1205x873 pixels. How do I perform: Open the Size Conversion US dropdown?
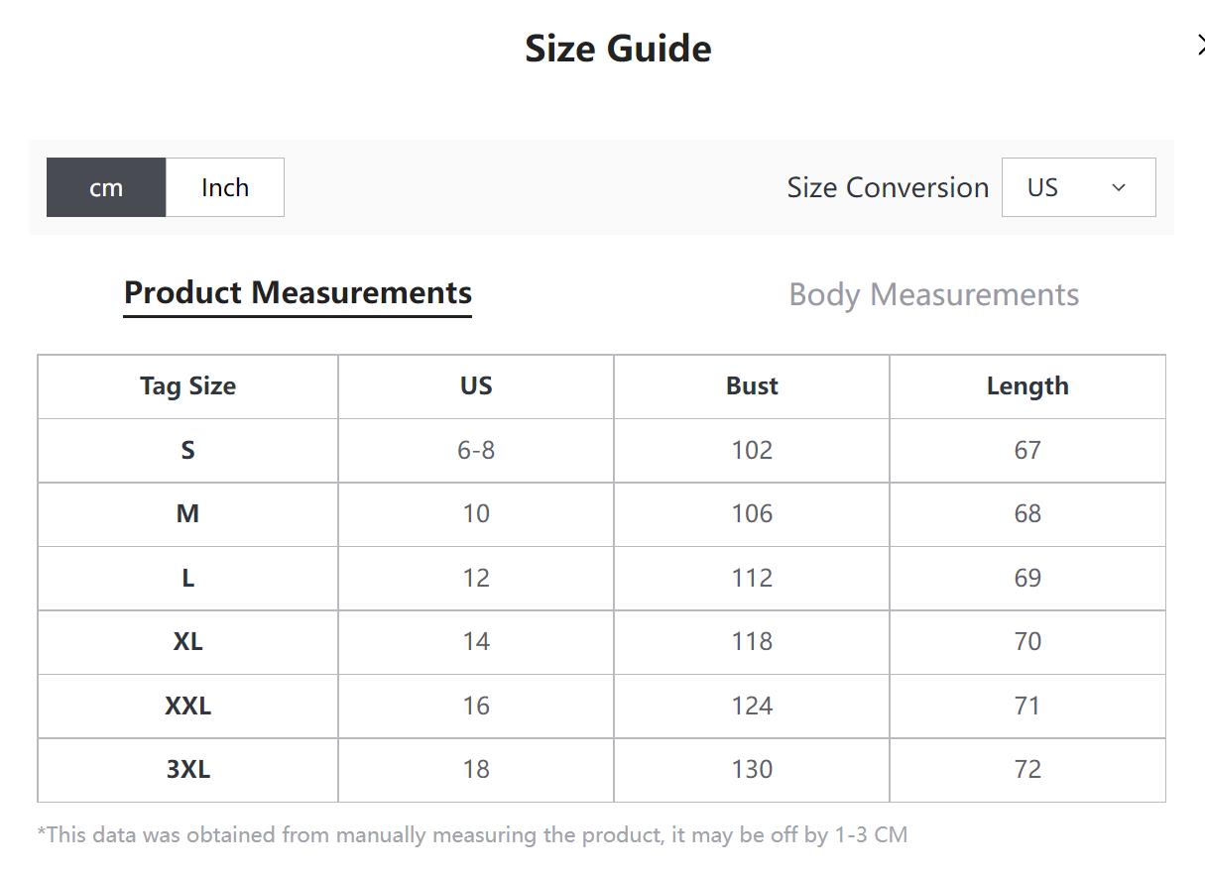(1078, 187)
